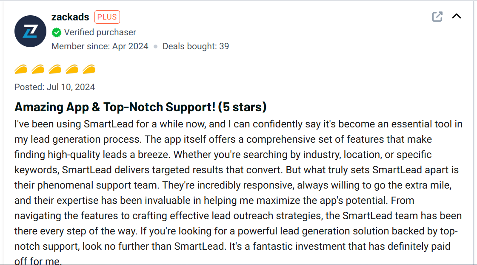Click the "(5 stars)" text in the heading
Viewport: 477px width, 265px height.
[242, 107]
